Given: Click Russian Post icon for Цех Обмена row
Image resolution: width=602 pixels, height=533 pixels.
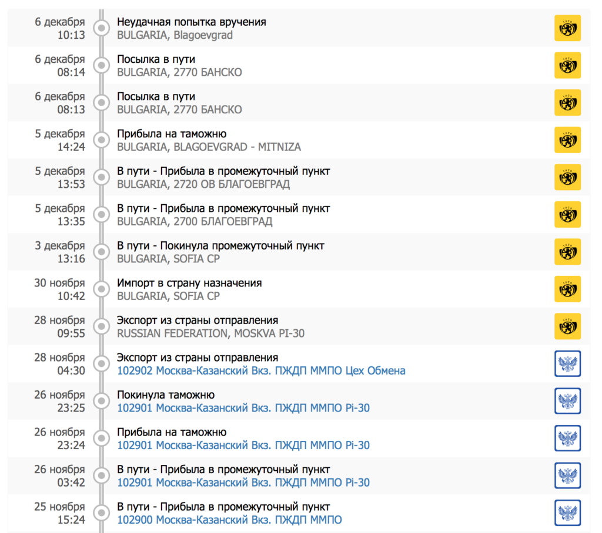Looking at the screenshot, I should coord(567,364).
